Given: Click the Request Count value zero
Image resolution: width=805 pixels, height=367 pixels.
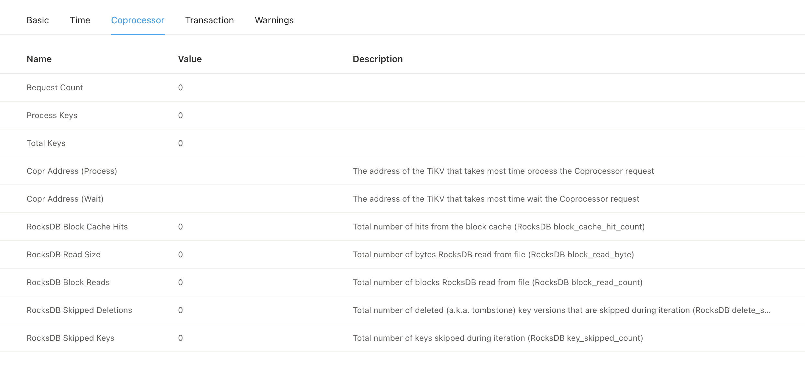Looking at the screenshot, I should [x=181, y=88].
